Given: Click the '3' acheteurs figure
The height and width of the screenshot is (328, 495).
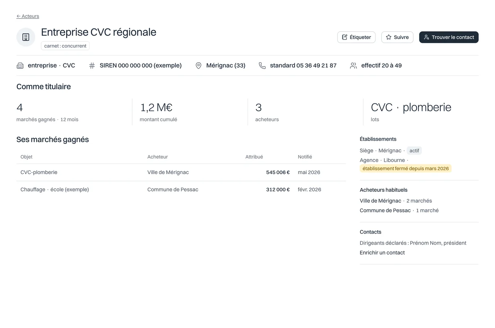Looking at the screenshot, I should tap(258, 107).
